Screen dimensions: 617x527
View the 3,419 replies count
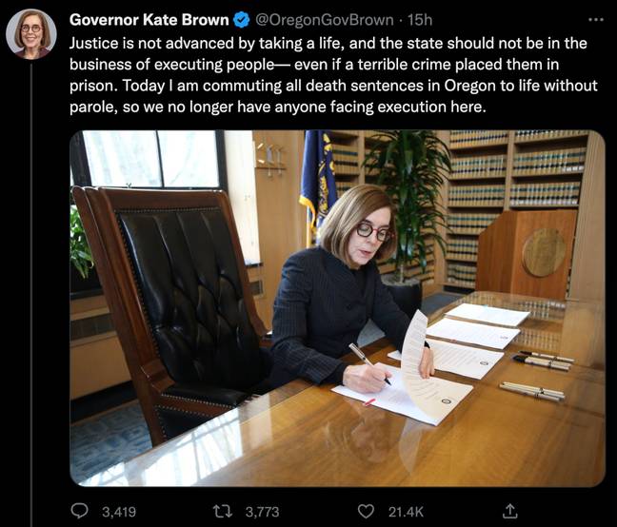pos(119,512)
